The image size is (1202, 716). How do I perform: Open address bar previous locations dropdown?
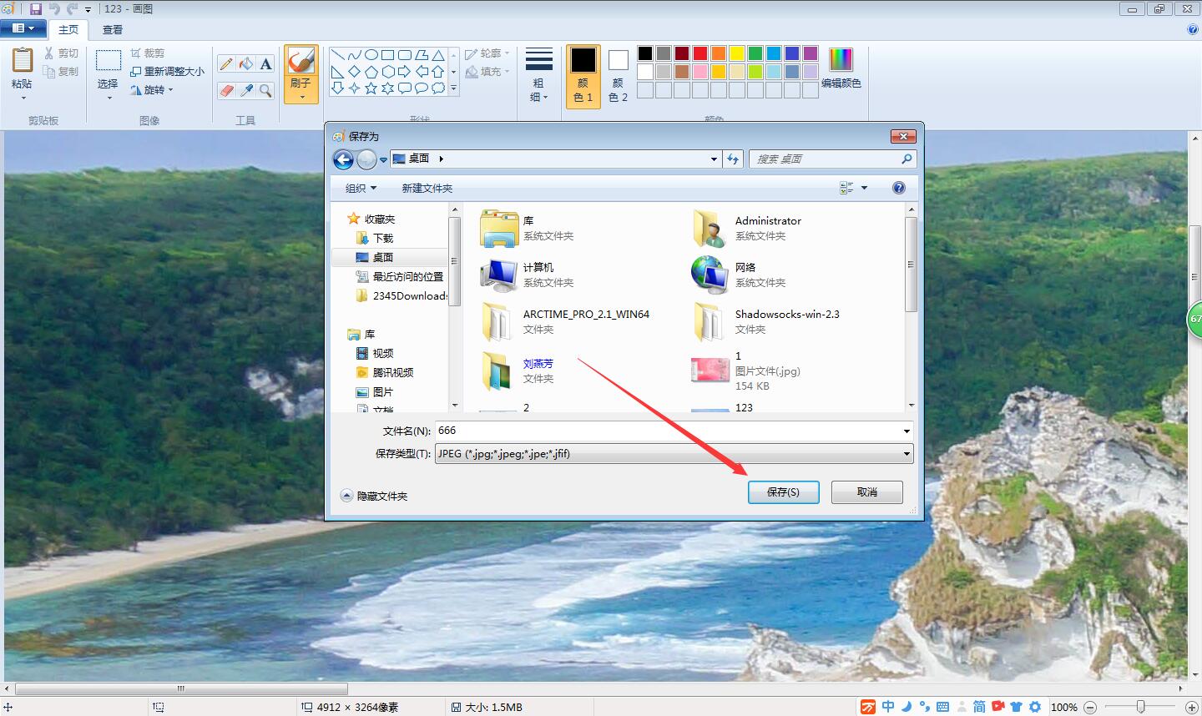714,159
